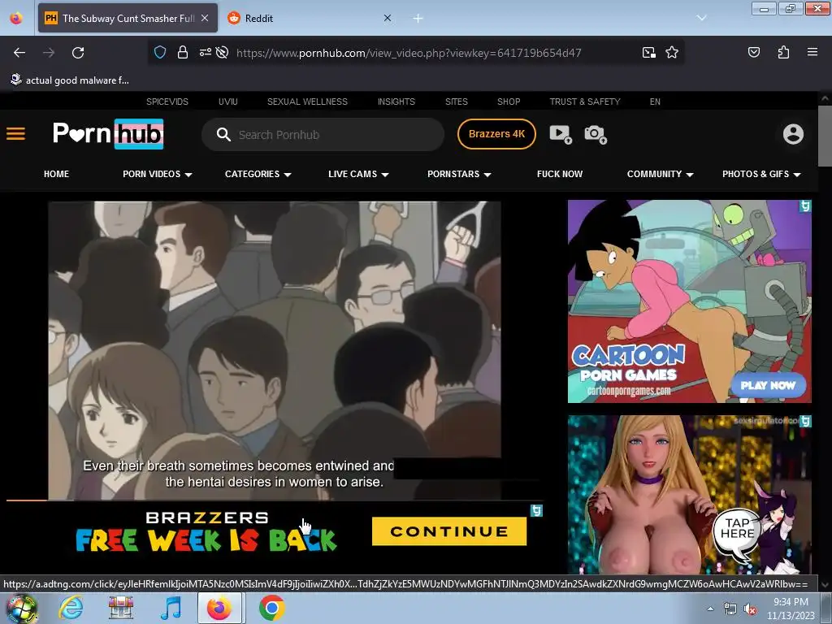This screenshot has height=624, width=832.
Task: Click the forward navigation arrow
Action: [x=49, y=53]
